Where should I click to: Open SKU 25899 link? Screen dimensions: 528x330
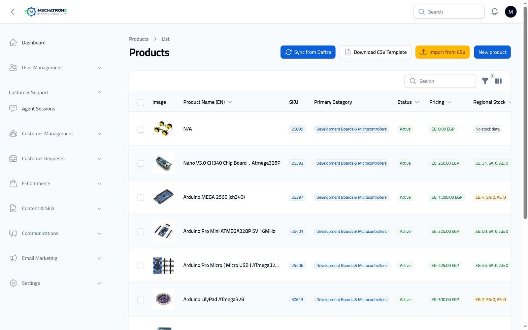(x=297, y=129)
